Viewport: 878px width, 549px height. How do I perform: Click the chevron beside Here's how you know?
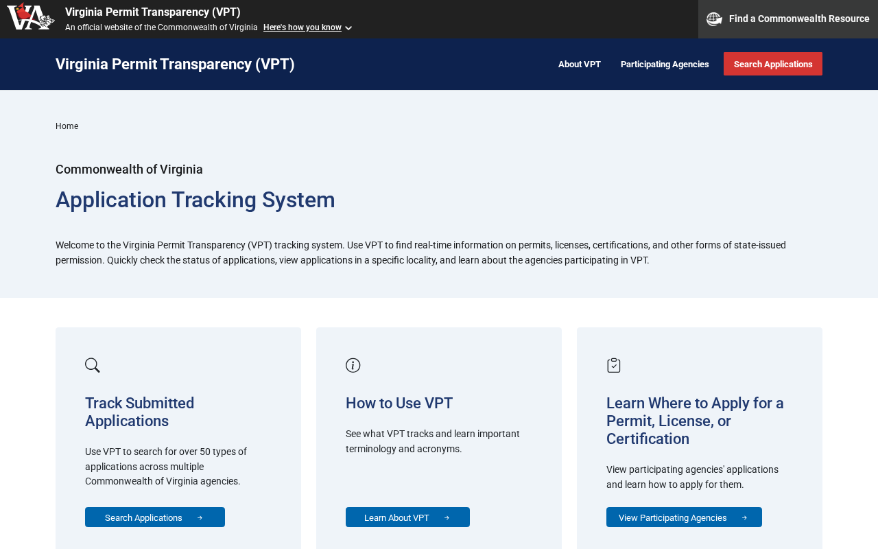pyautogui.click(x=348, y=28)
